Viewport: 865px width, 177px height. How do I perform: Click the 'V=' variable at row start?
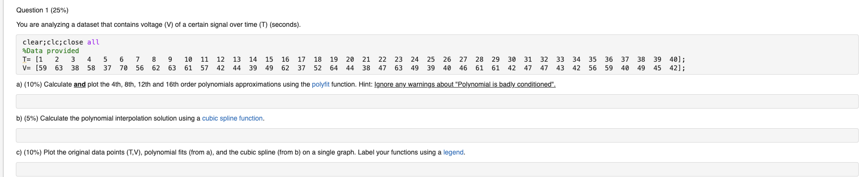26,68
